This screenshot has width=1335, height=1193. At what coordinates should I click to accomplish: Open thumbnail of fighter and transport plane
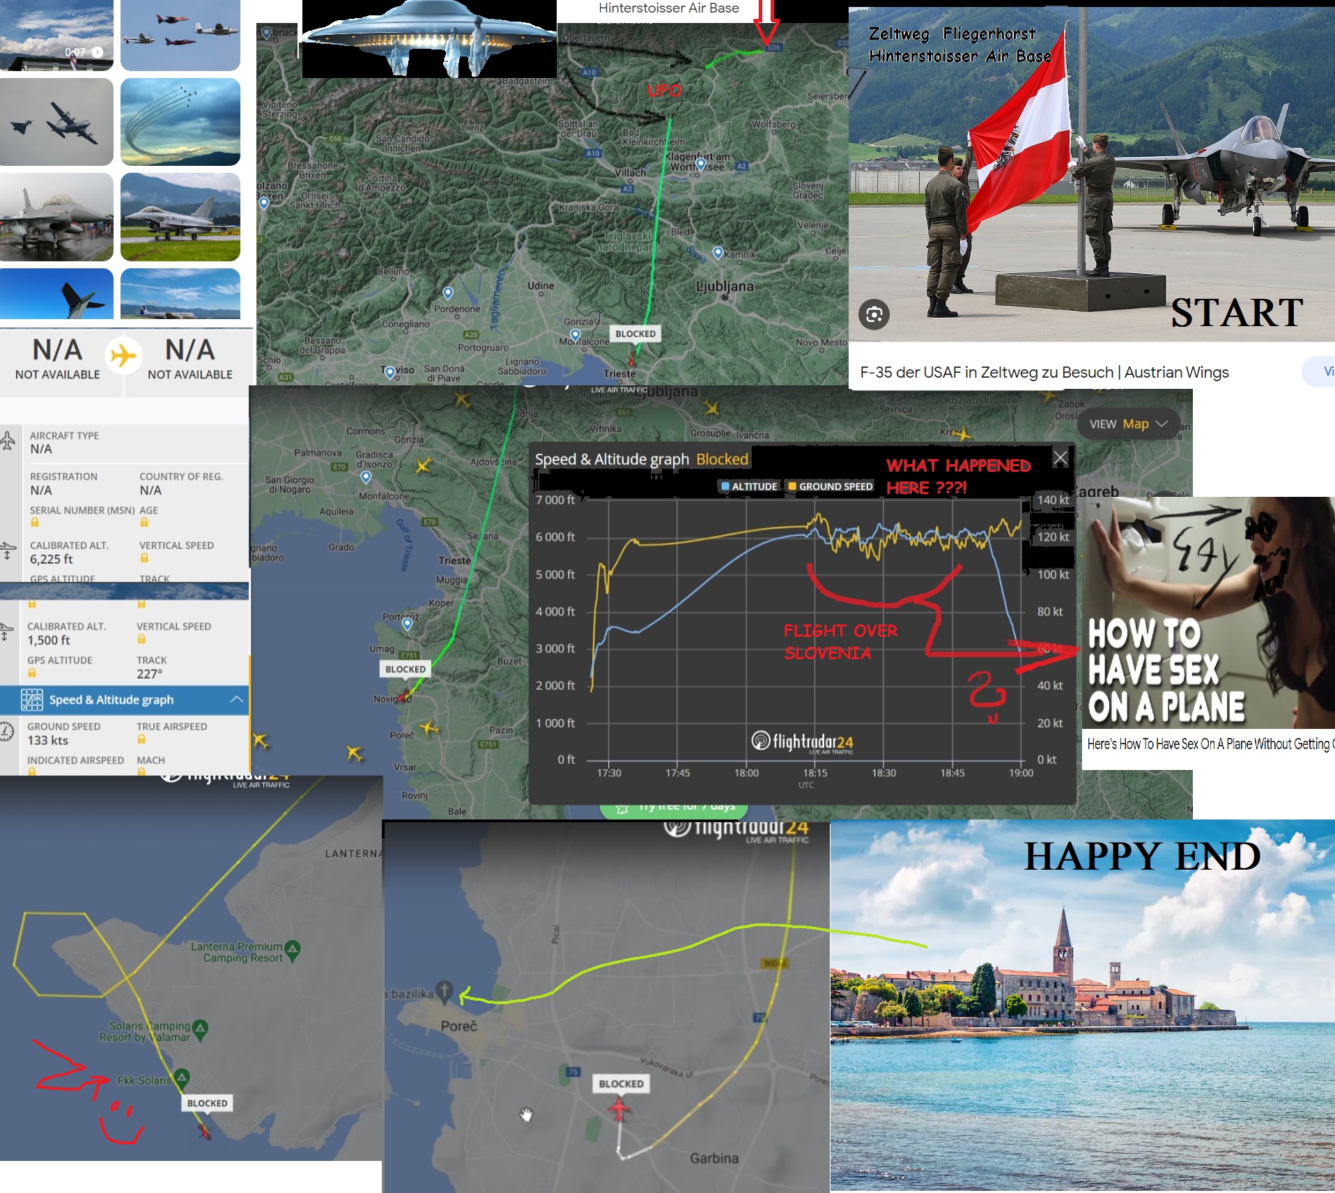pos(56,122)
